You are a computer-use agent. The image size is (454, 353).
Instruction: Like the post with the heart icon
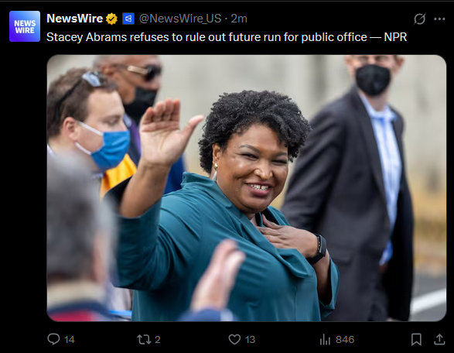[x=234, y=339]
